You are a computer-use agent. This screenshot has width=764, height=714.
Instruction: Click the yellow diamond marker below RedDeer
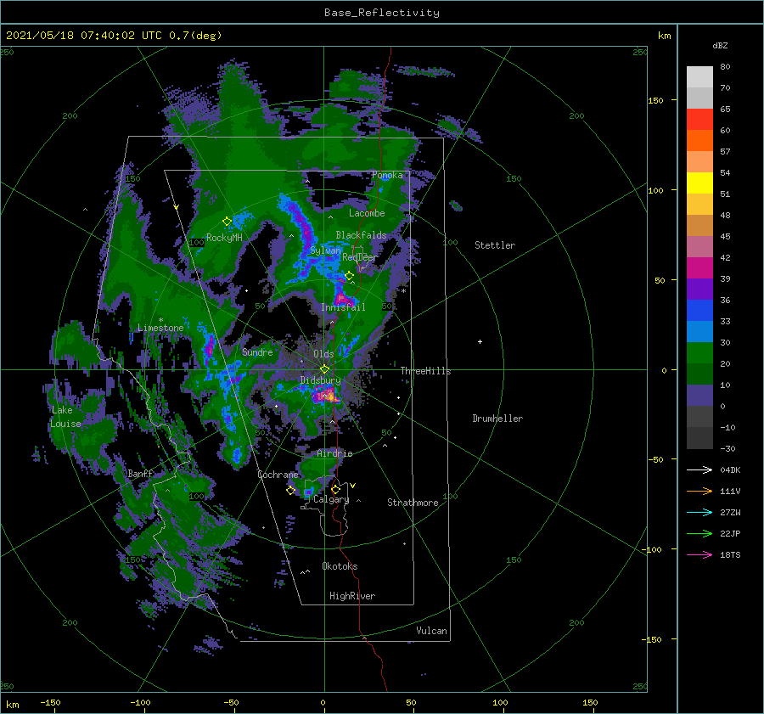click(x=349, y=276)
